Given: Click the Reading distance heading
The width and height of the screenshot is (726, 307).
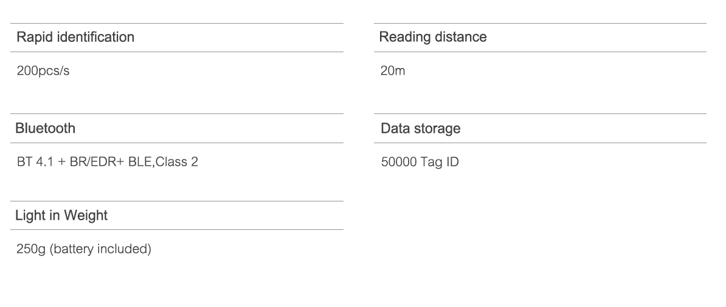Looking at the screenshot, I should click(x=433, y=37).
